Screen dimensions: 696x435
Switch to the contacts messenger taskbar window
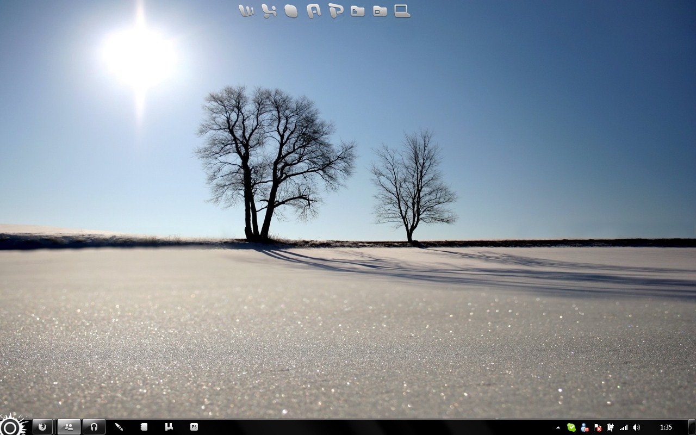coord(69,427)
